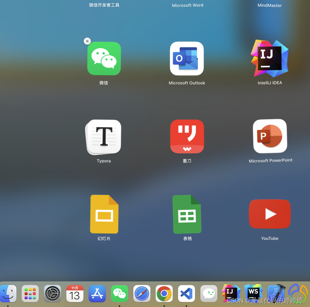Switch to WeChat via the Dock
This screenshot has width=310, height=307.
pos(120,294)
